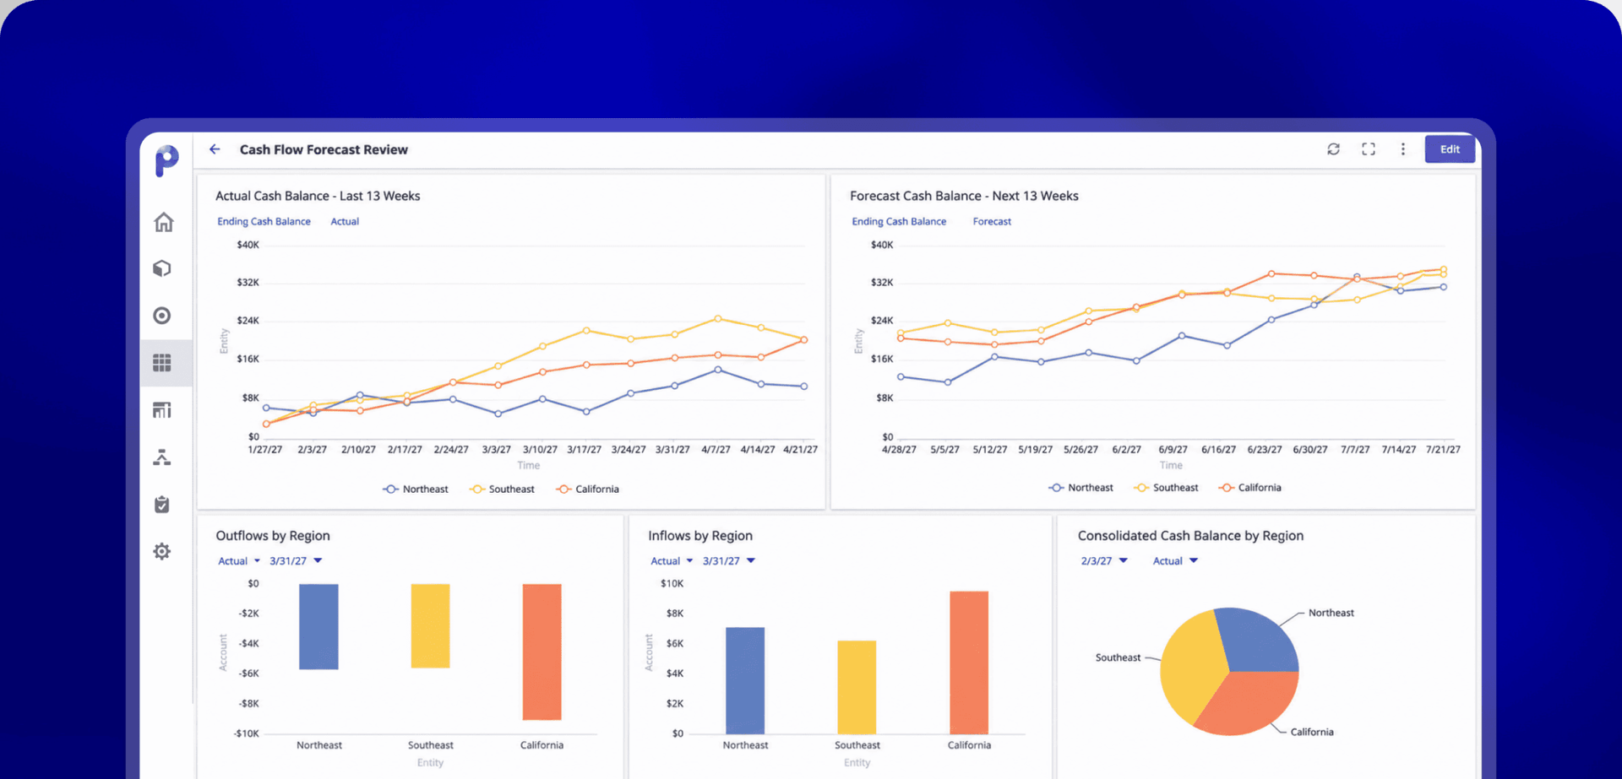The image size is (1622, 779).
Task: Open the target circle icon in sidebar
Action: 162,316
